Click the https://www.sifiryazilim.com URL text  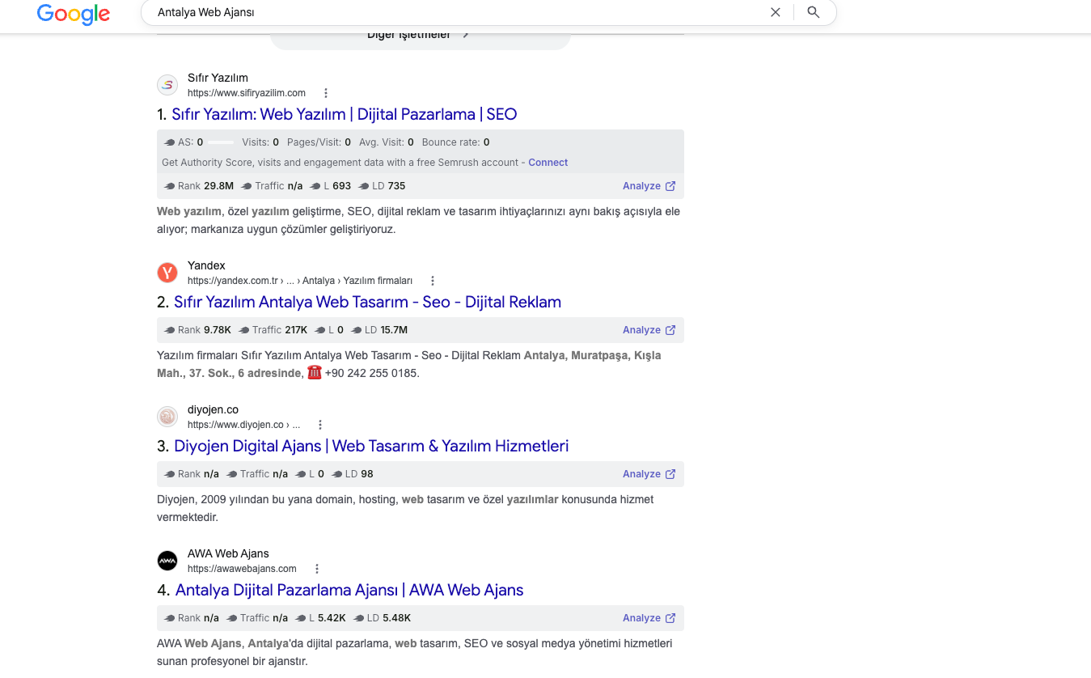point(247,93)
